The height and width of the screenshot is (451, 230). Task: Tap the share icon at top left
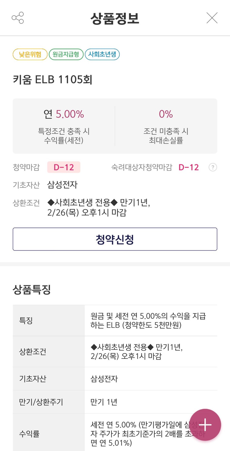point(18,18)
